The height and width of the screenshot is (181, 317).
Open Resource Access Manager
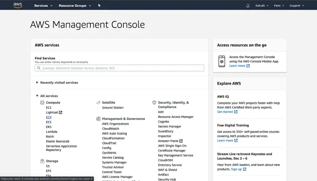click(176, 117)
